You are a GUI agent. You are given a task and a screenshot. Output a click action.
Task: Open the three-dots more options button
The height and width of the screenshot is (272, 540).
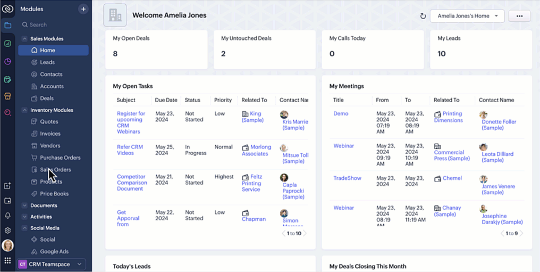[519, 16]
